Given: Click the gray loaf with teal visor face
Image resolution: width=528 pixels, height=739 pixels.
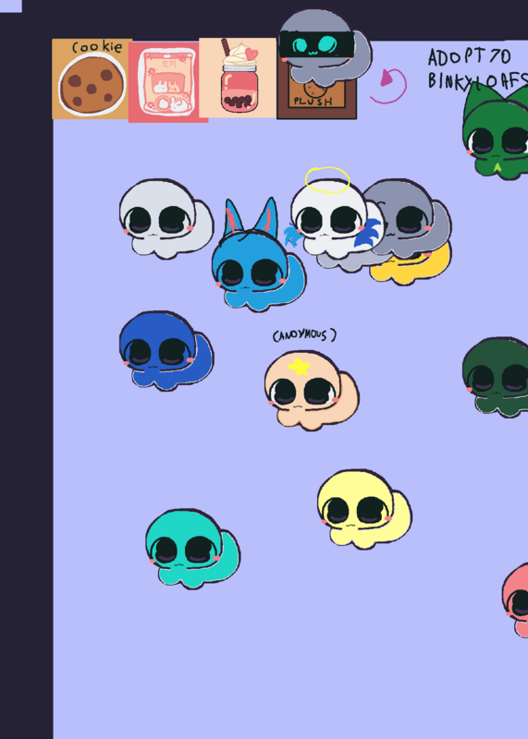Looking at the screenshot, I should point(325,47).
